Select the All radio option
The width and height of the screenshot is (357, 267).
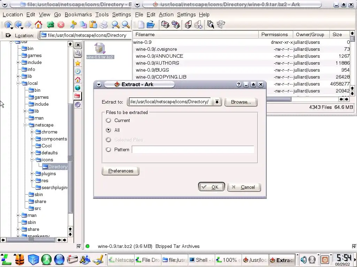pos(108,130)
